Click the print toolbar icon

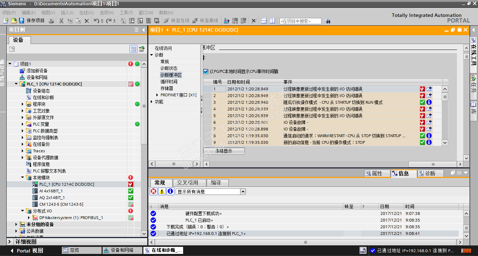[x=51, y=21]
